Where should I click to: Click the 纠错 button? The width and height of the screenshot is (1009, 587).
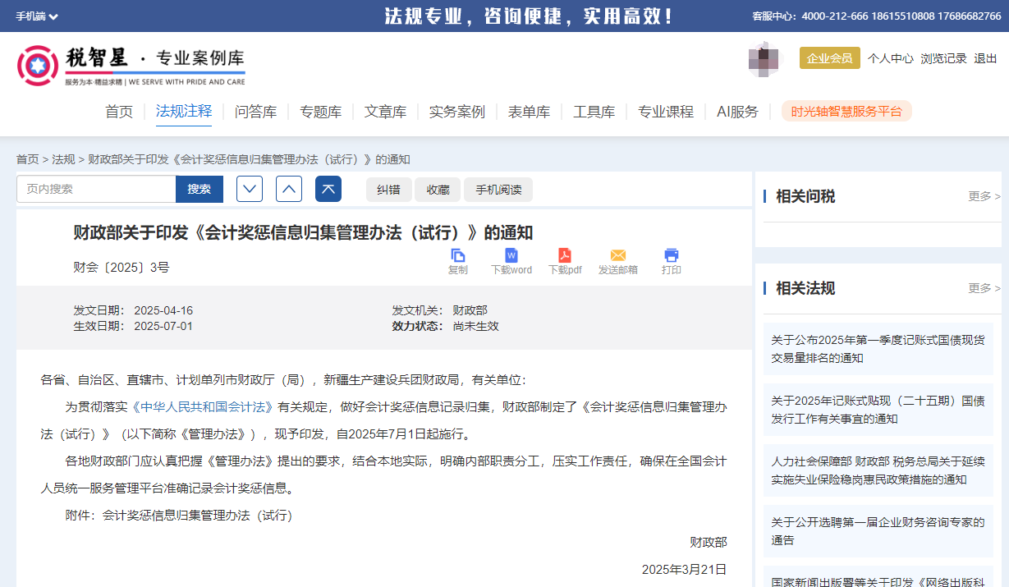coord(389,190)
